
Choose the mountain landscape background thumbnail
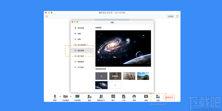(143, 76)
